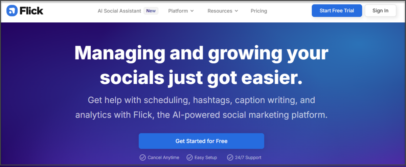Click the Cancel Anytime text
This screenshot has height=167, width=406.
[x=163, y=158]
